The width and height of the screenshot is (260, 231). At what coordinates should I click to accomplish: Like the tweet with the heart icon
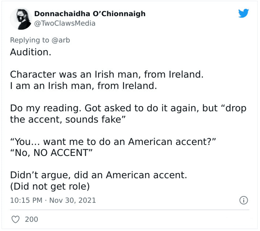click(15, 219)
